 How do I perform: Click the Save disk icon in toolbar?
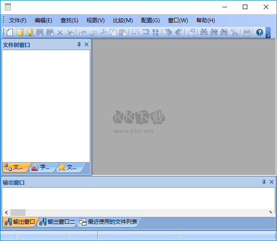[x=40, y=32]
